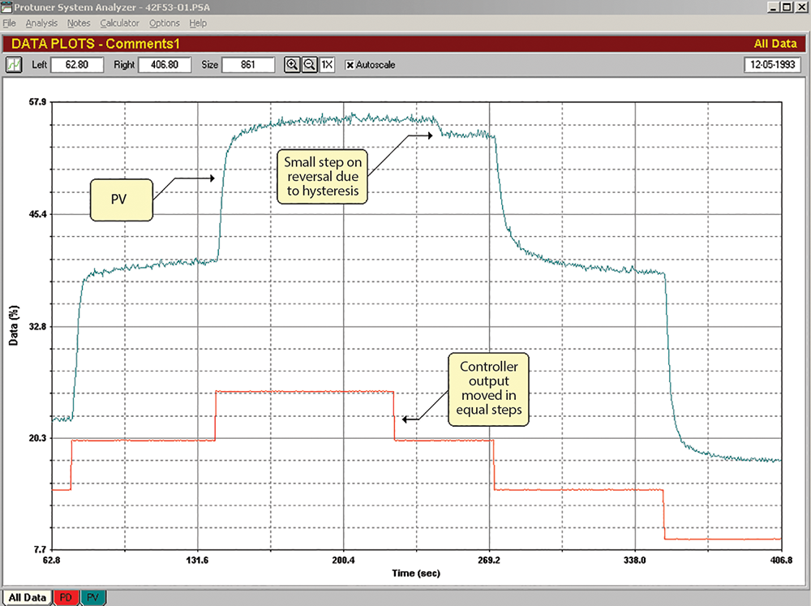Switch to the All Data tab
This screenshot has height=606, width=811.
point(26,598)
